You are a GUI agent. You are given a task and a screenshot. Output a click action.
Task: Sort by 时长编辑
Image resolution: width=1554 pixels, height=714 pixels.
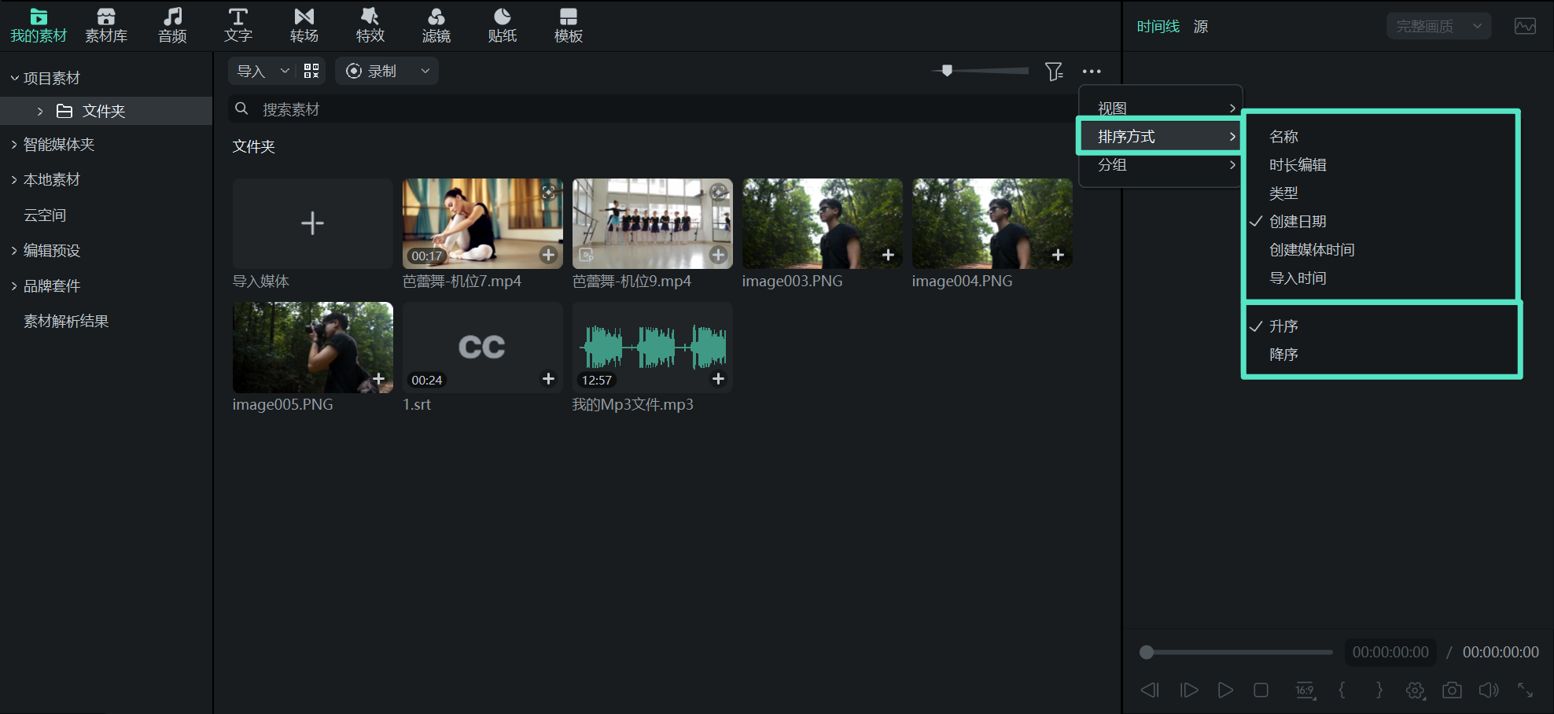(x=1298, y=165)
